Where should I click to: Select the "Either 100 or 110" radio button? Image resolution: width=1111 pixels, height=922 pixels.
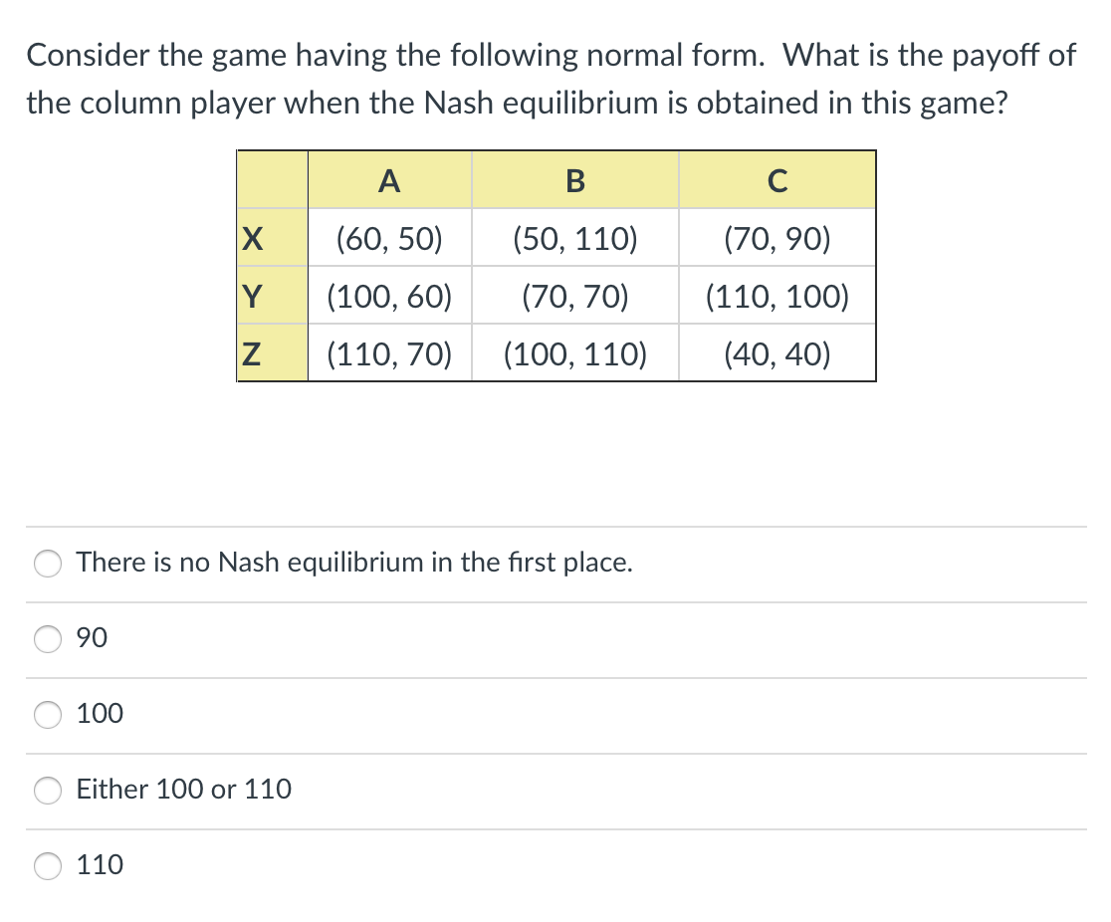[x=47, y=790]
